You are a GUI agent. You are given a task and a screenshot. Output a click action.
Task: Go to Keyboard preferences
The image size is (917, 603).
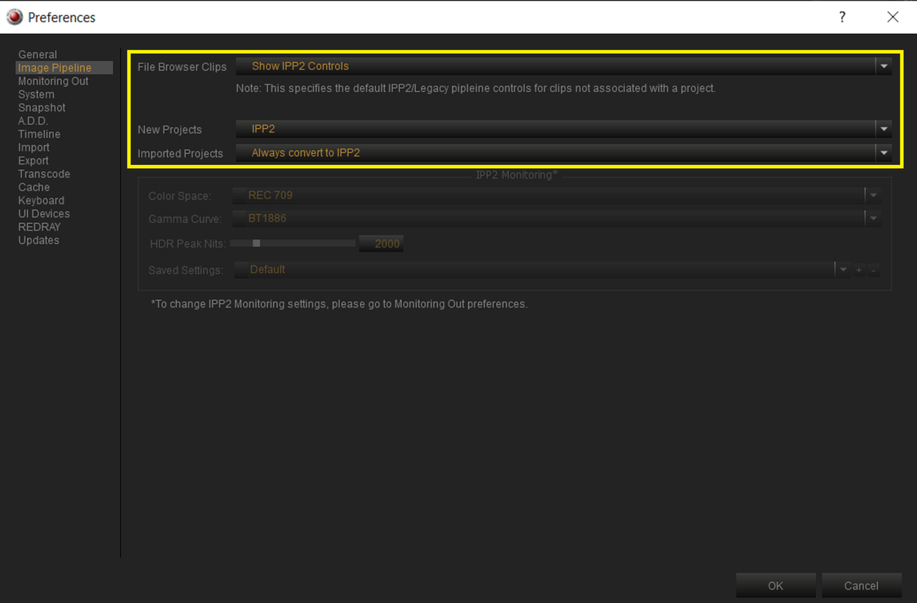pyautogui.click(x=41, y=200)
